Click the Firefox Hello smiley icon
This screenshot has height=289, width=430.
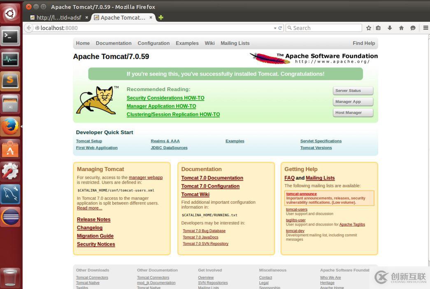pos(413,28)
